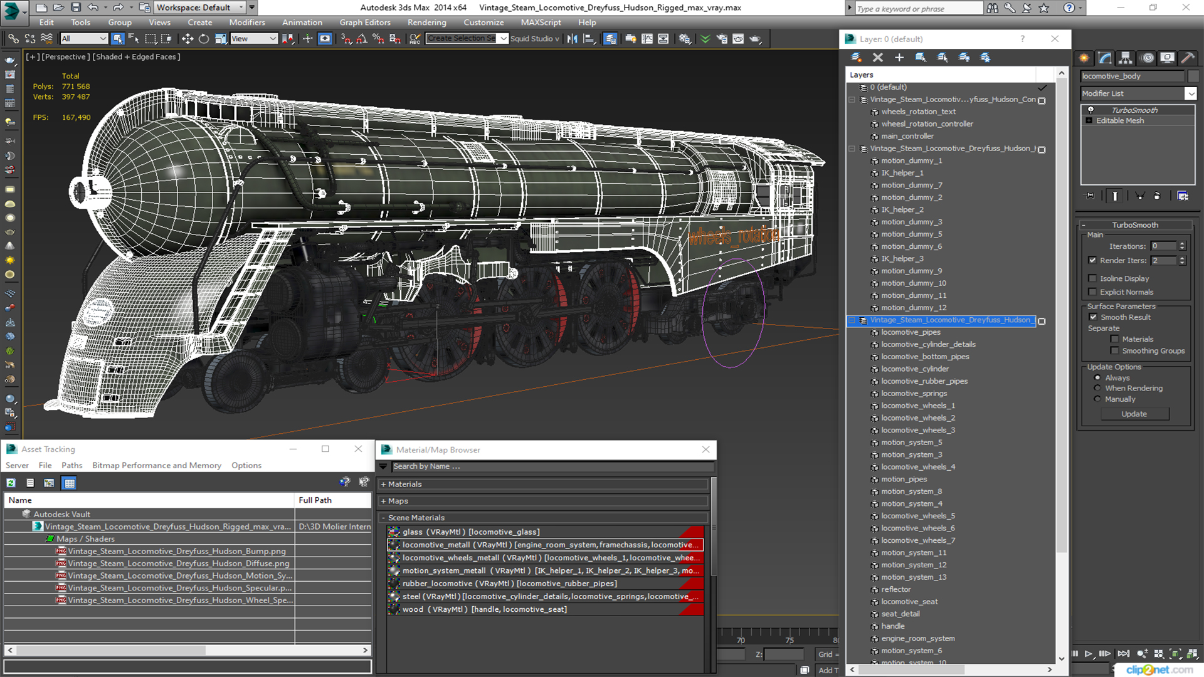
Task: Open Bitmap Performance and Memory menu
Action: 157,465
